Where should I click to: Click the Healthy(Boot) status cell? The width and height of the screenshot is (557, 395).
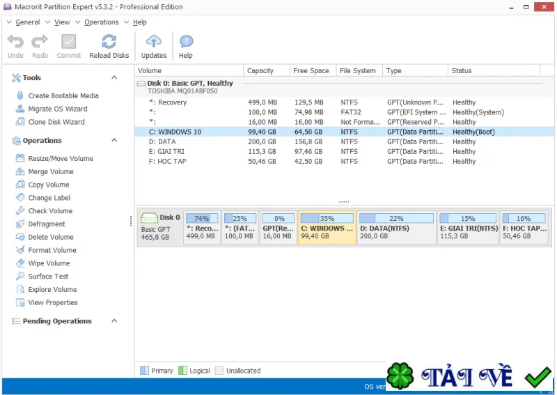(473, 132)
